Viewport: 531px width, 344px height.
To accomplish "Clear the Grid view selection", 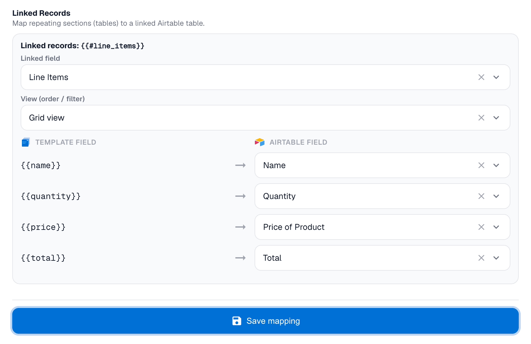I will pyautogui.click(x=481, y=118).
